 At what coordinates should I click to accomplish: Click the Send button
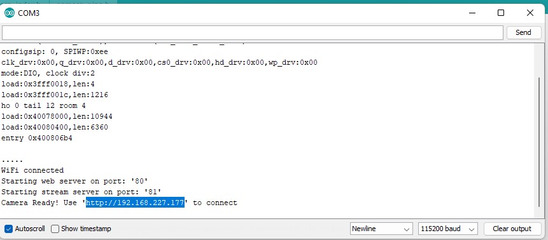coord(523,32)
